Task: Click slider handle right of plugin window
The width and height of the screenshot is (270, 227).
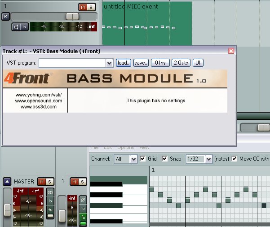Action: pos(264,127)
